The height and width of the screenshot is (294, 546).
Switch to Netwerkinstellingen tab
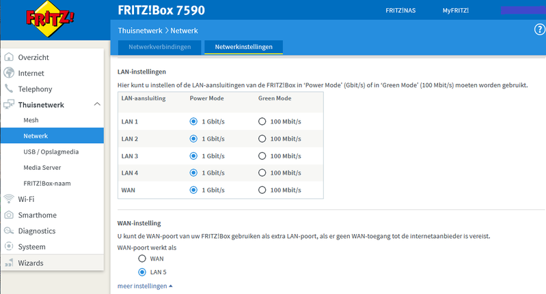click(243, 47)
